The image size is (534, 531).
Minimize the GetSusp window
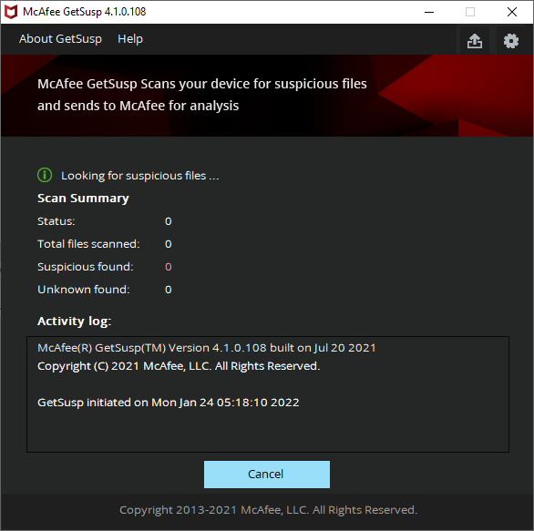click(429, 12)
